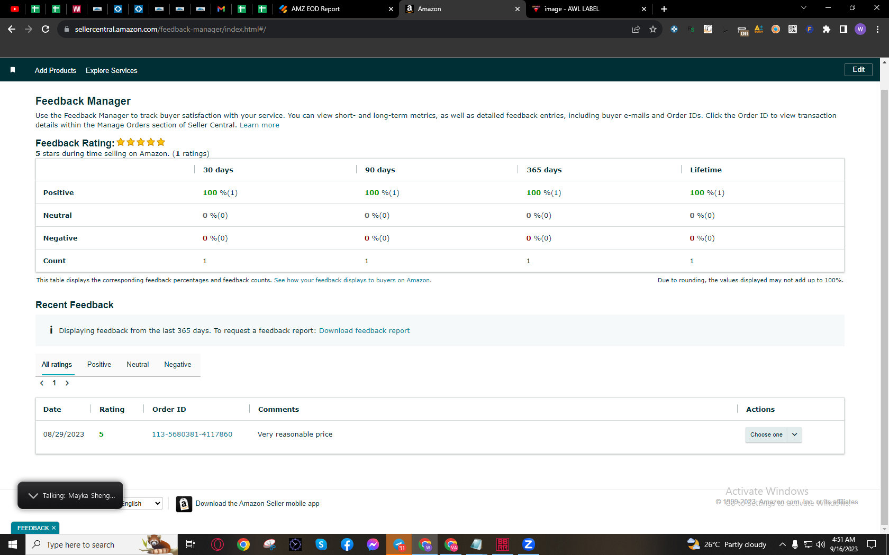The width and height of the screenshot is (889, 555).
Task: Share this page using the share icon
Action: click(x=636, y=29)
